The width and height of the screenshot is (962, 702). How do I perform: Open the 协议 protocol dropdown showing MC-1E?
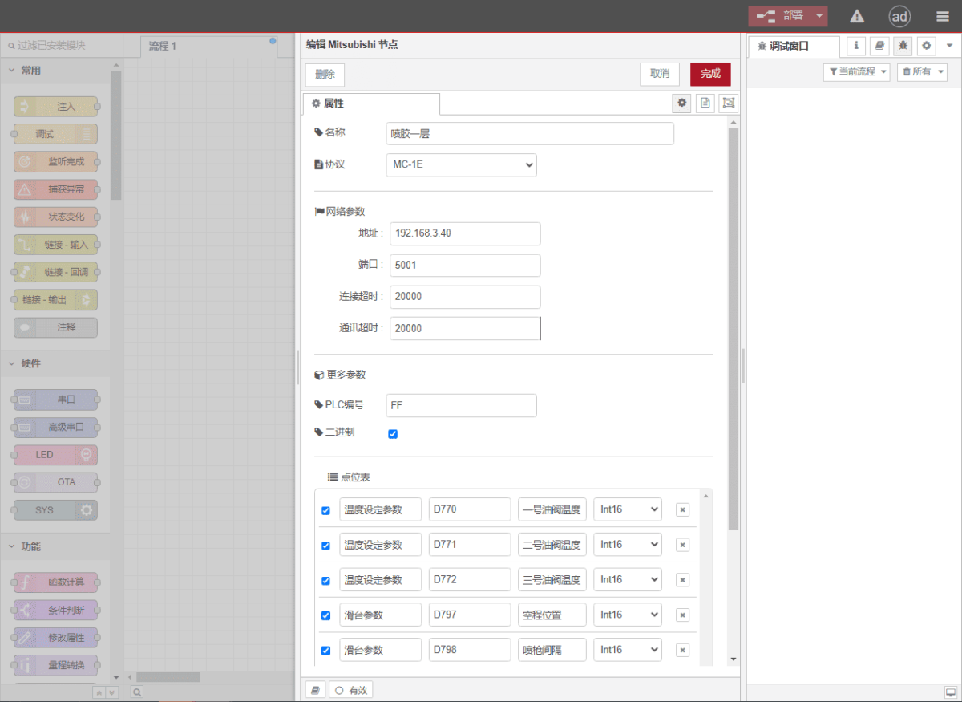coord(461,164)
